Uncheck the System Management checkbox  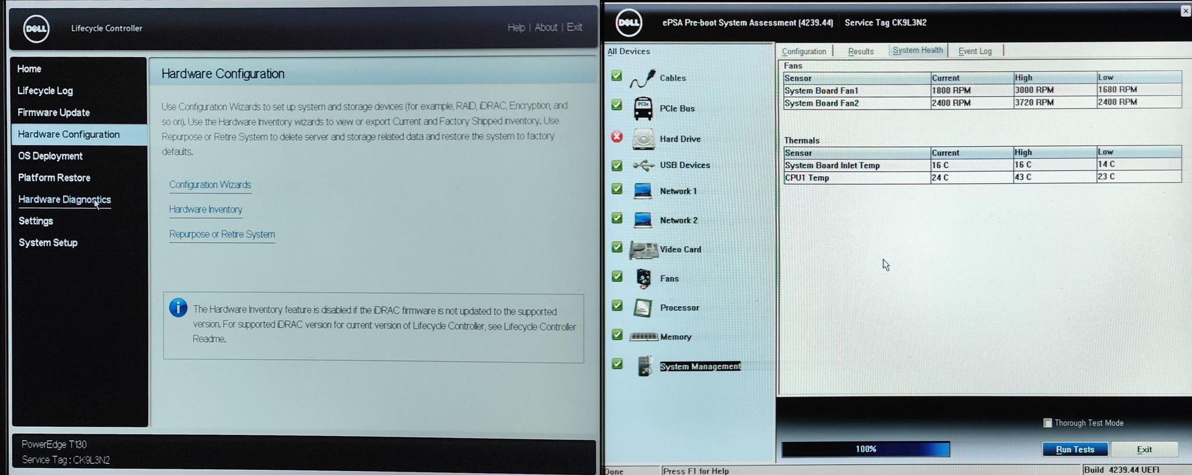[x=617, y=364]
